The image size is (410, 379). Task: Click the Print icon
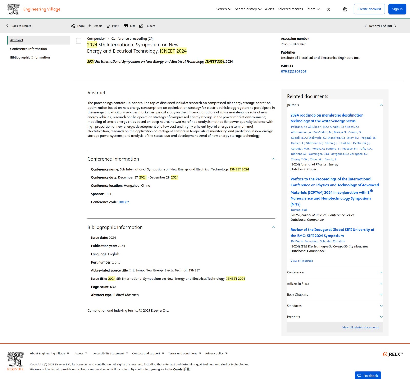[x=108, y=26]
